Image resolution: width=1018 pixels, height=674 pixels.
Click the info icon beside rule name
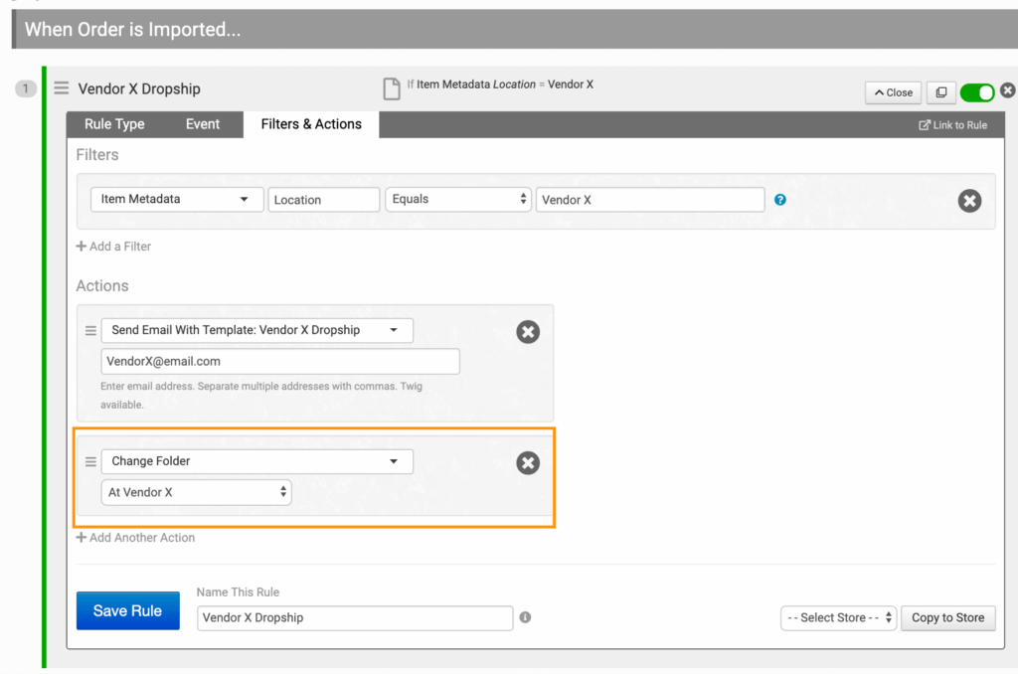pyautogui.click(x=525, y=617)
